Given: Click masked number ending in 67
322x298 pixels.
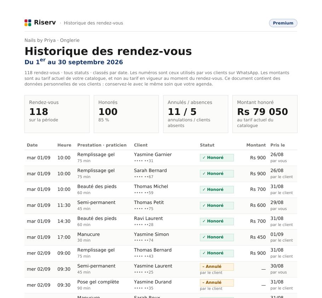Looking at the screenshot, I should [144, 177].
